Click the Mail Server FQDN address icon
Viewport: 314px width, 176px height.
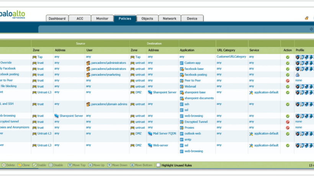[150, 134]
